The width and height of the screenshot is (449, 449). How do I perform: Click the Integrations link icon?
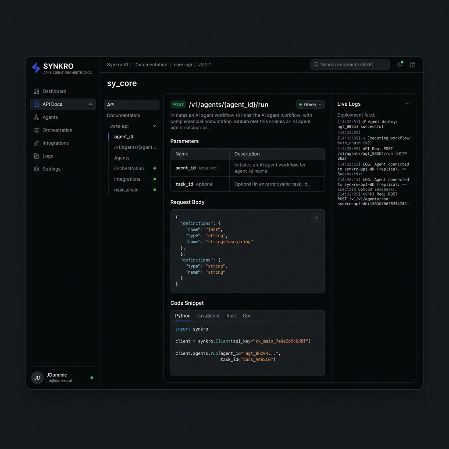[36, 143]
